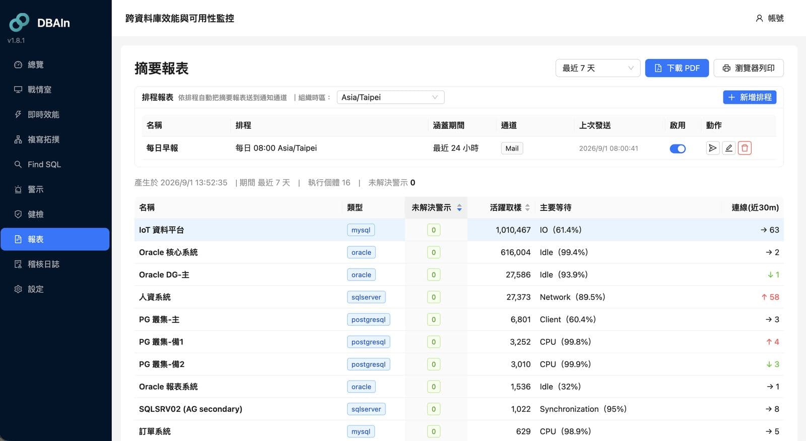Viewport: 806px width, 441px height.
Task: Click 每日 08:00 Asia/Taipei schedule text
Action: click(x=276, y=148)
